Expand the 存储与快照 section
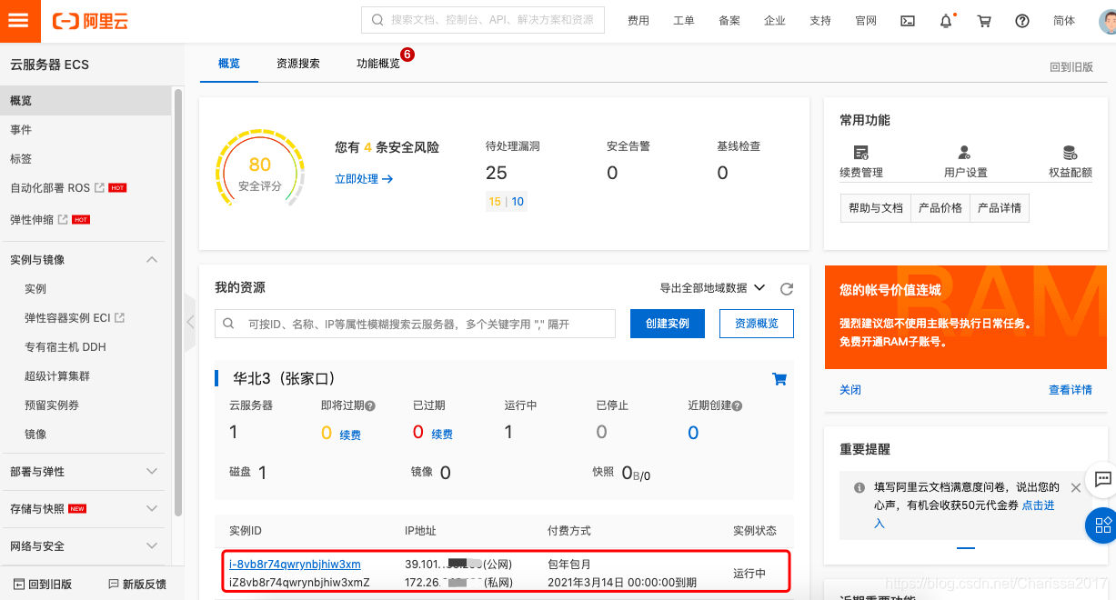Image resolution: width=1116 pixels, height=600 pixels. coord(152,508)
